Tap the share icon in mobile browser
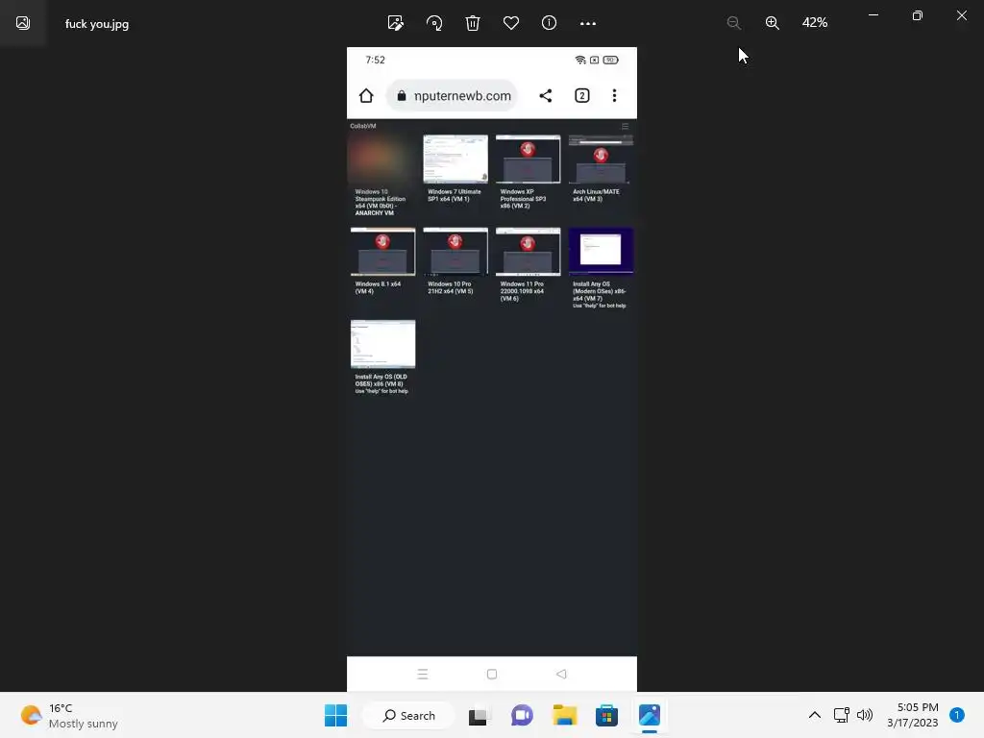This screenshot has width=984, height=738. point(546,95)
